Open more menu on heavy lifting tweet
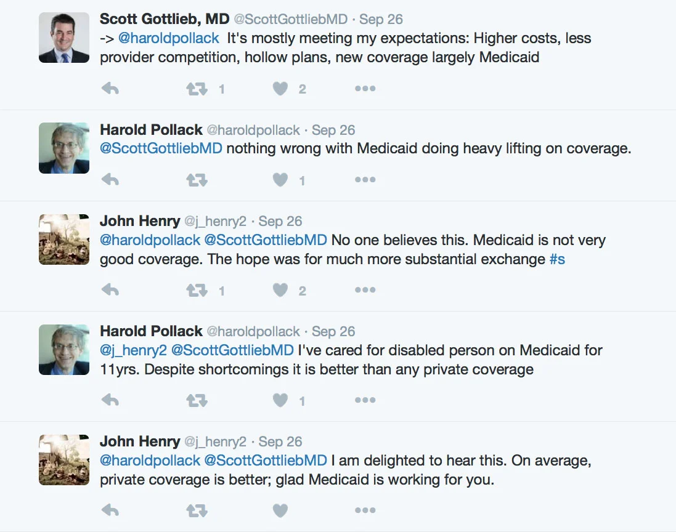The image size is (676, 532). (x=365, y=180)
